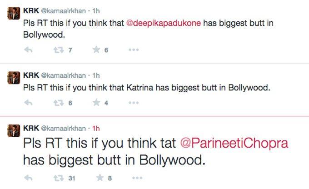This screenshot has height=189, width=309.
Task: Reply to the Katrina tweet
Action: click(28, 103)
